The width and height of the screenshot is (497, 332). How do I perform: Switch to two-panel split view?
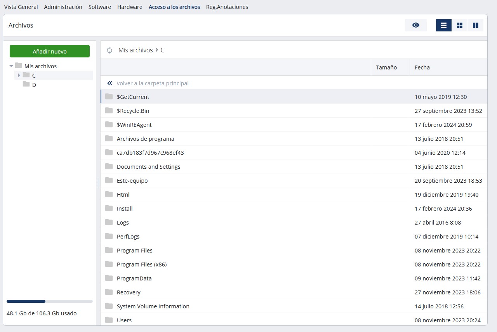pos(476,25)
